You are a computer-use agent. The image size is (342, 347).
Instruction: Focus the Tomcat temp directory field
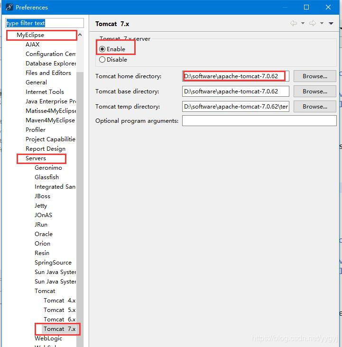point(236,107)
